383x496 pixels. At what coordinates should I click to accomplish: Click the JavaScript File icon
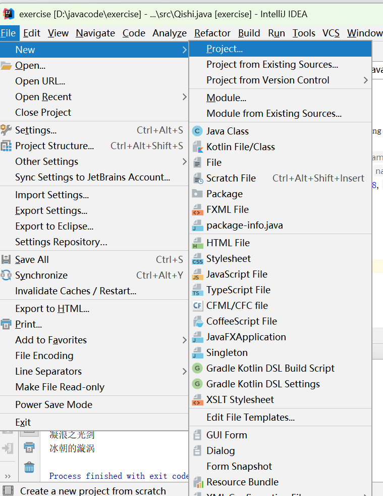(x=197, y=274)
